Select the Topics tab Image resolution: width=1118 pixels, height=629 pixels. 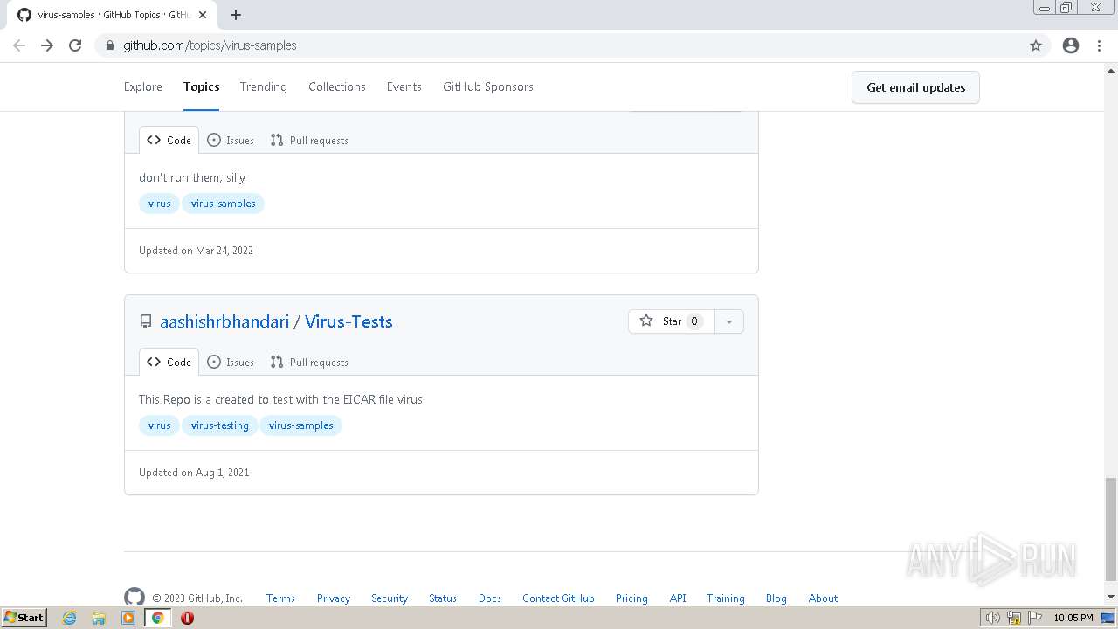[x=201, y=86]
